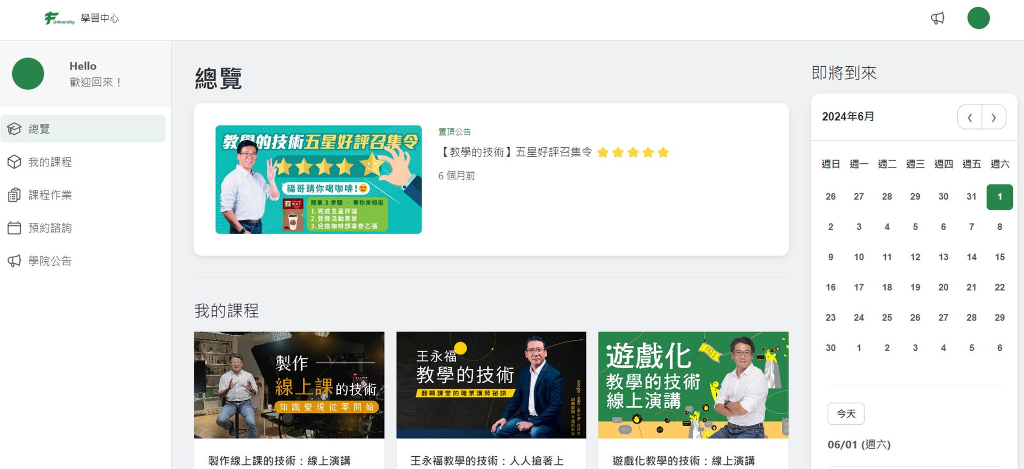Open 學院公告 sidebar menu item
This screenshot has width=1024, height=469.
pos(50,261)
